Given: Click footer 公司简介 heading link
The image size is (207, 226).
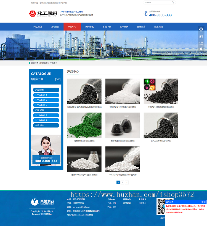Looking at the screenshot, I should (x=142, y=199).
